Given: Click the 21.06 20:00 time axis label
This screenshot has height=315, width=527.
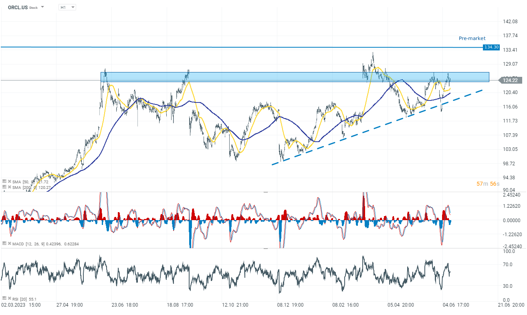Looking at the screenshot, I should [511, 305].
